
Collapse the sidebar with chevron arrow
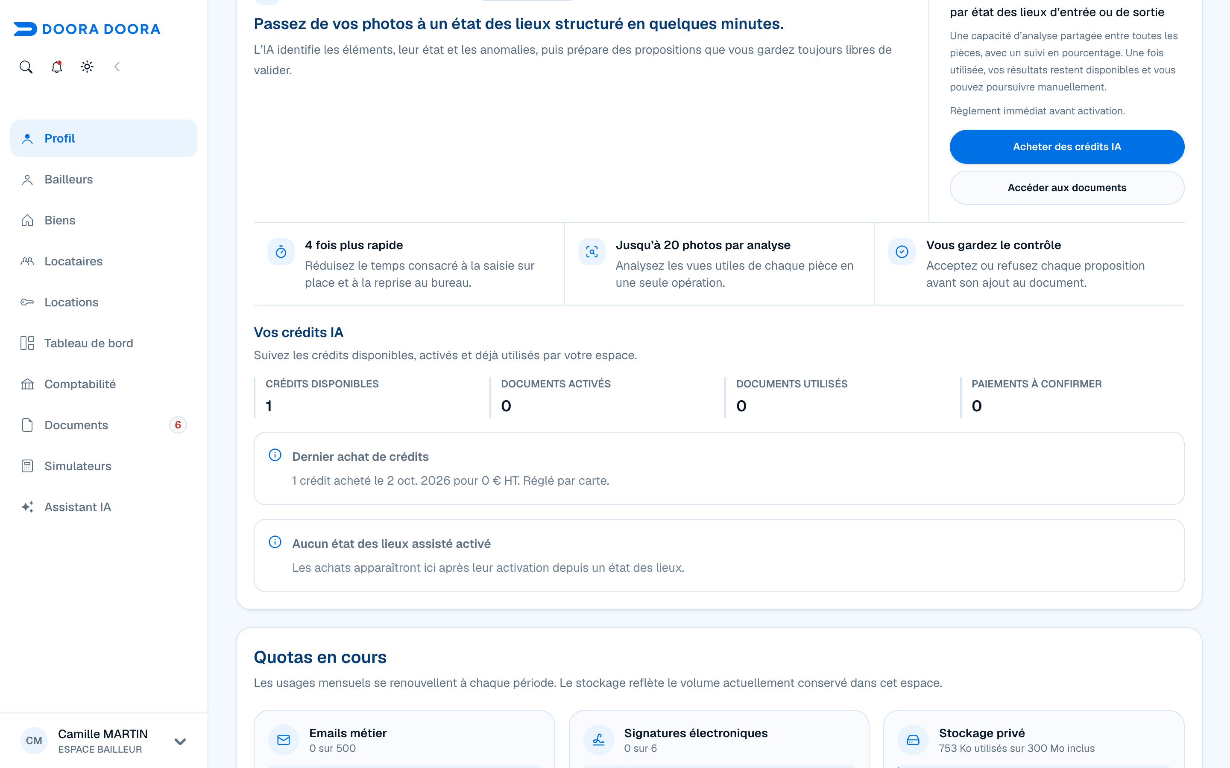117,67
